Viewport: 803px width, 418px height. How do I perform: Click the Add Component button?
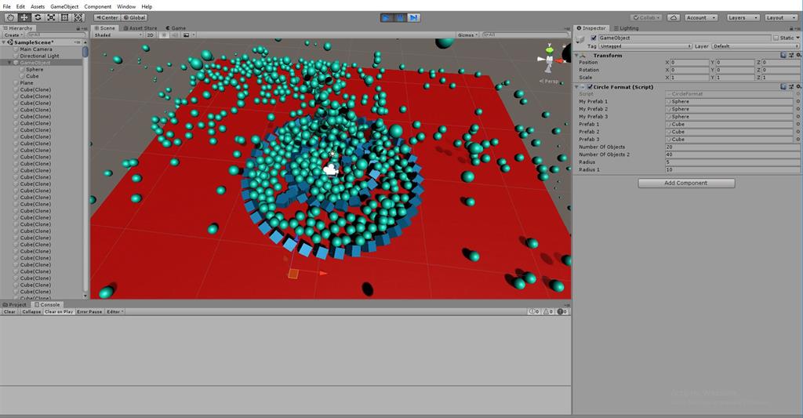coord(686,183)
